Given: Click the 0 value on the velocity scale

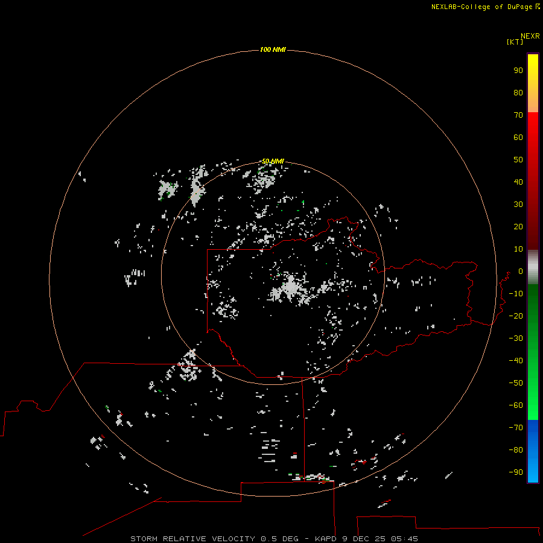Looking at the screenshot, I should coord(521,271).
